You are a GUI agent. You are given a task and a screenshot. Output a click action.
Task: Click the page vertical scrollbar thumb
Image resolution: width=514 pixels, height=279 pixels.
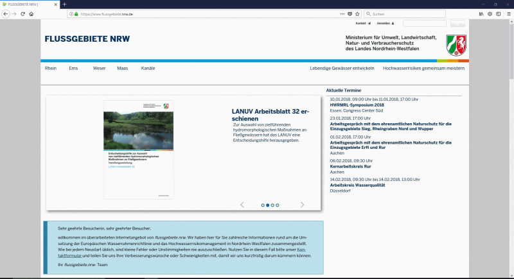tap(511, 52)
